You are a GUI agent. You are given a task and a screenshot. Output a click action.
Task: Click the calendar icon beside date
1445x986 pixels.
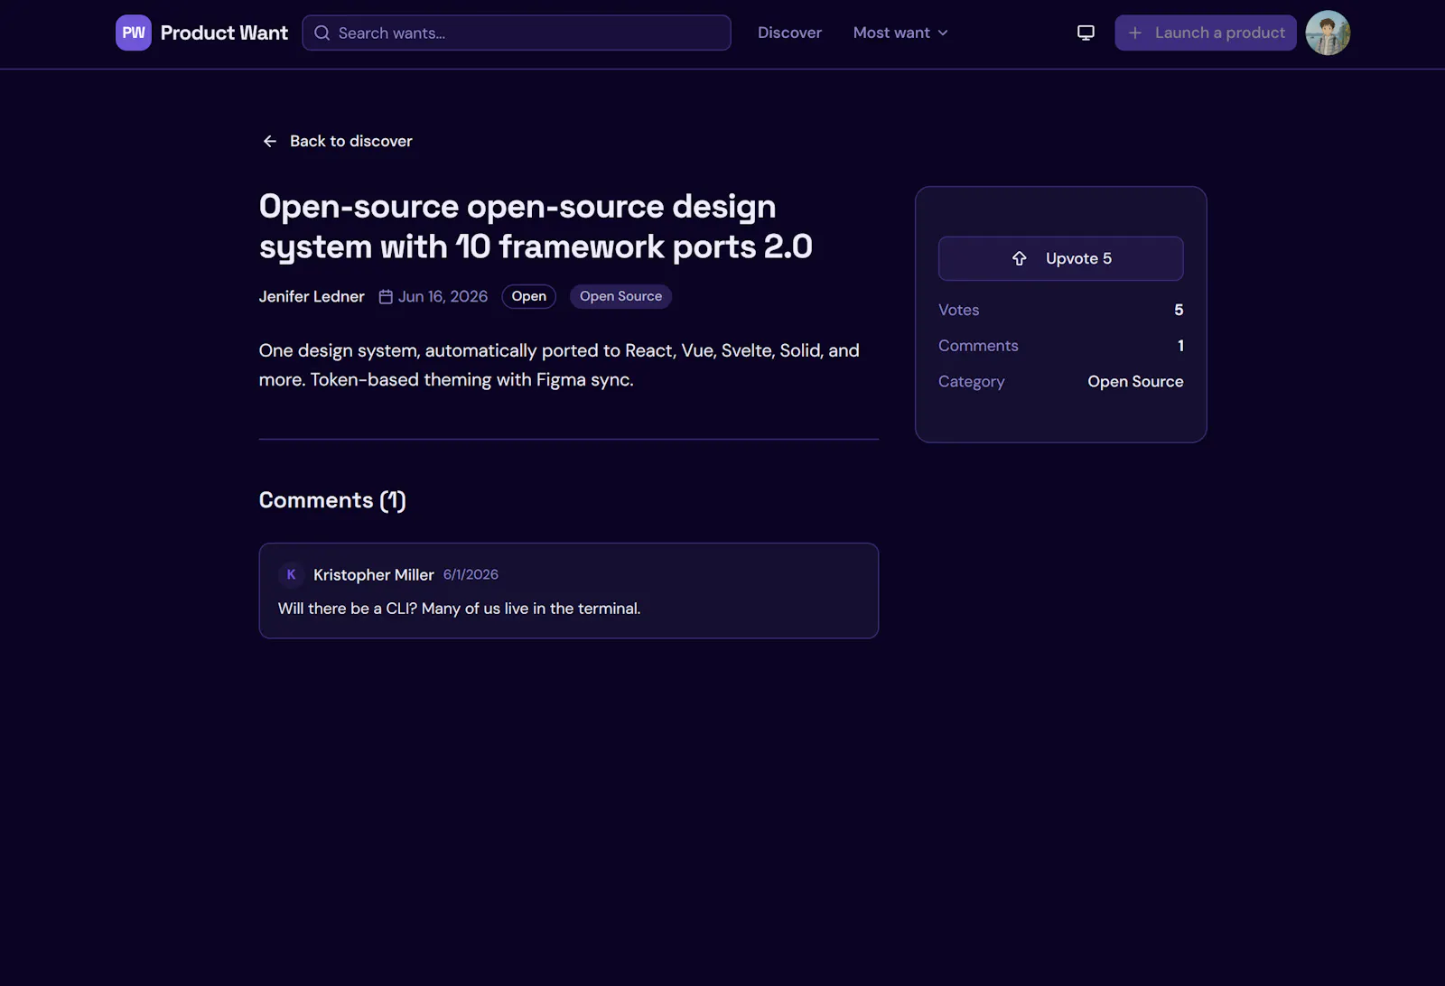coord(386,296)
